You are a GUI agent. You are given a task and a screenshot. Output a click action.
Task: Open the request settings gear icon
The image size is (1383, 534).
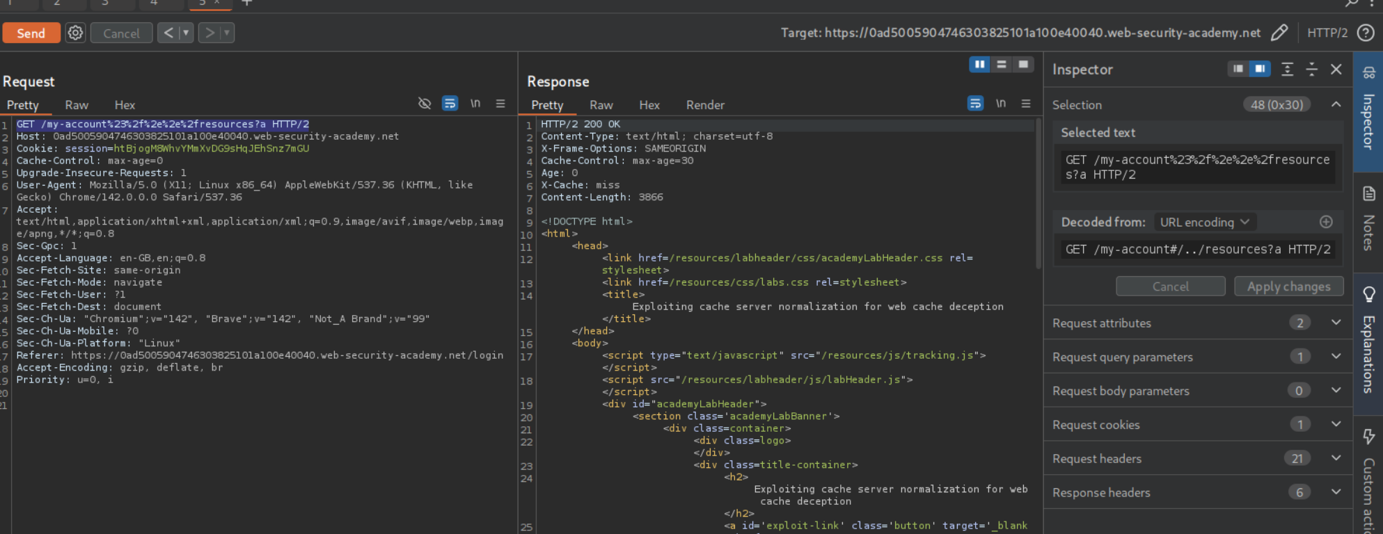click(x=75, y=33)
